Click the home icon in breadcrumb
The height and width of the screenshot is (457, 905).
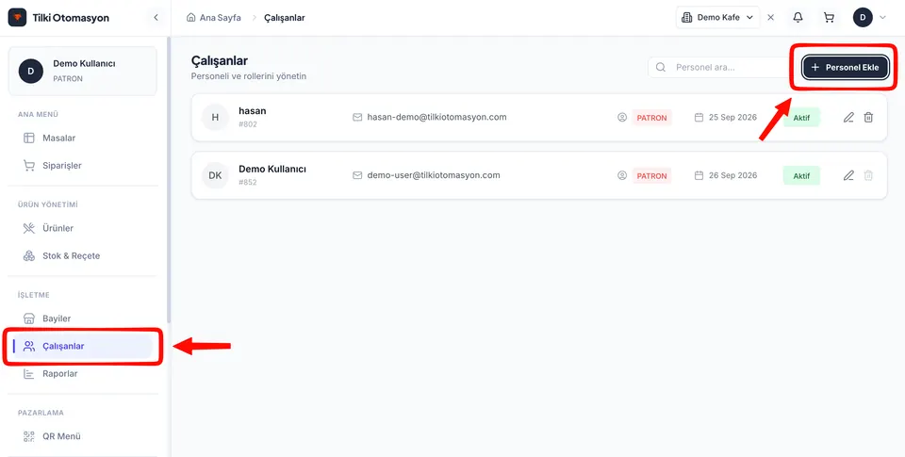(x=191, y=17)
